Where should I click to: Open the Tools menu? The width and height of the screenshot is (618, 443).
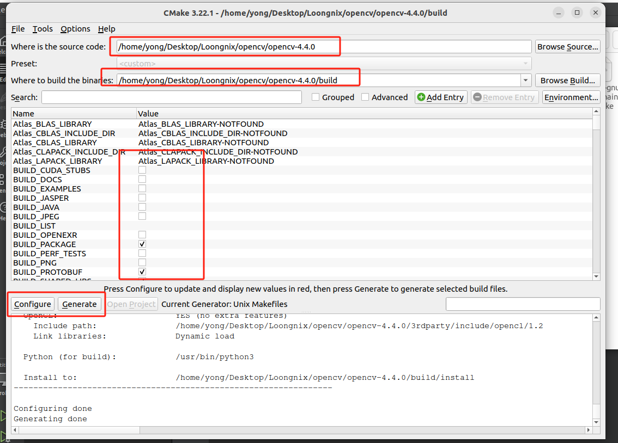(x=42, y=29)
